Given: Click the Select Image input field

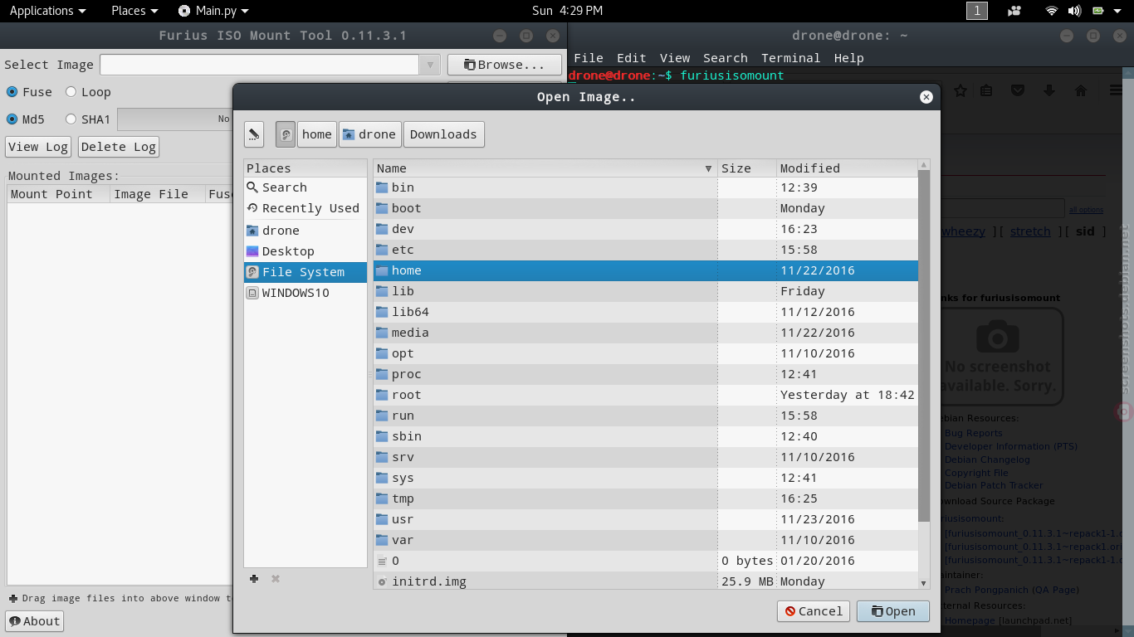Looking at the screenshot, I should pyautogui.click(x=259, y=65).
